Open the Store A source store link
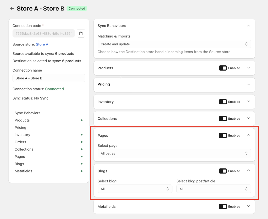Screen dimensions: 268x219 tap(42, 44)
